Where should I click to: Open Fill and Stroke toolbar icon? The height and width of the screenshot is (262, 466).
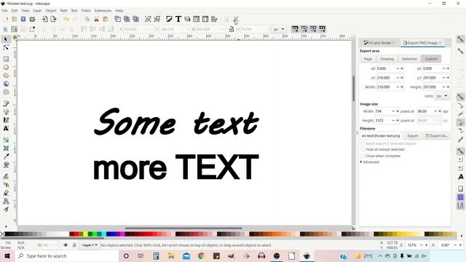[x=169, y=19]
